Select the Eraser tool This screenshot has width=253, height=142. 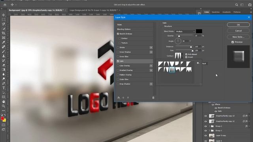[4, 65]
